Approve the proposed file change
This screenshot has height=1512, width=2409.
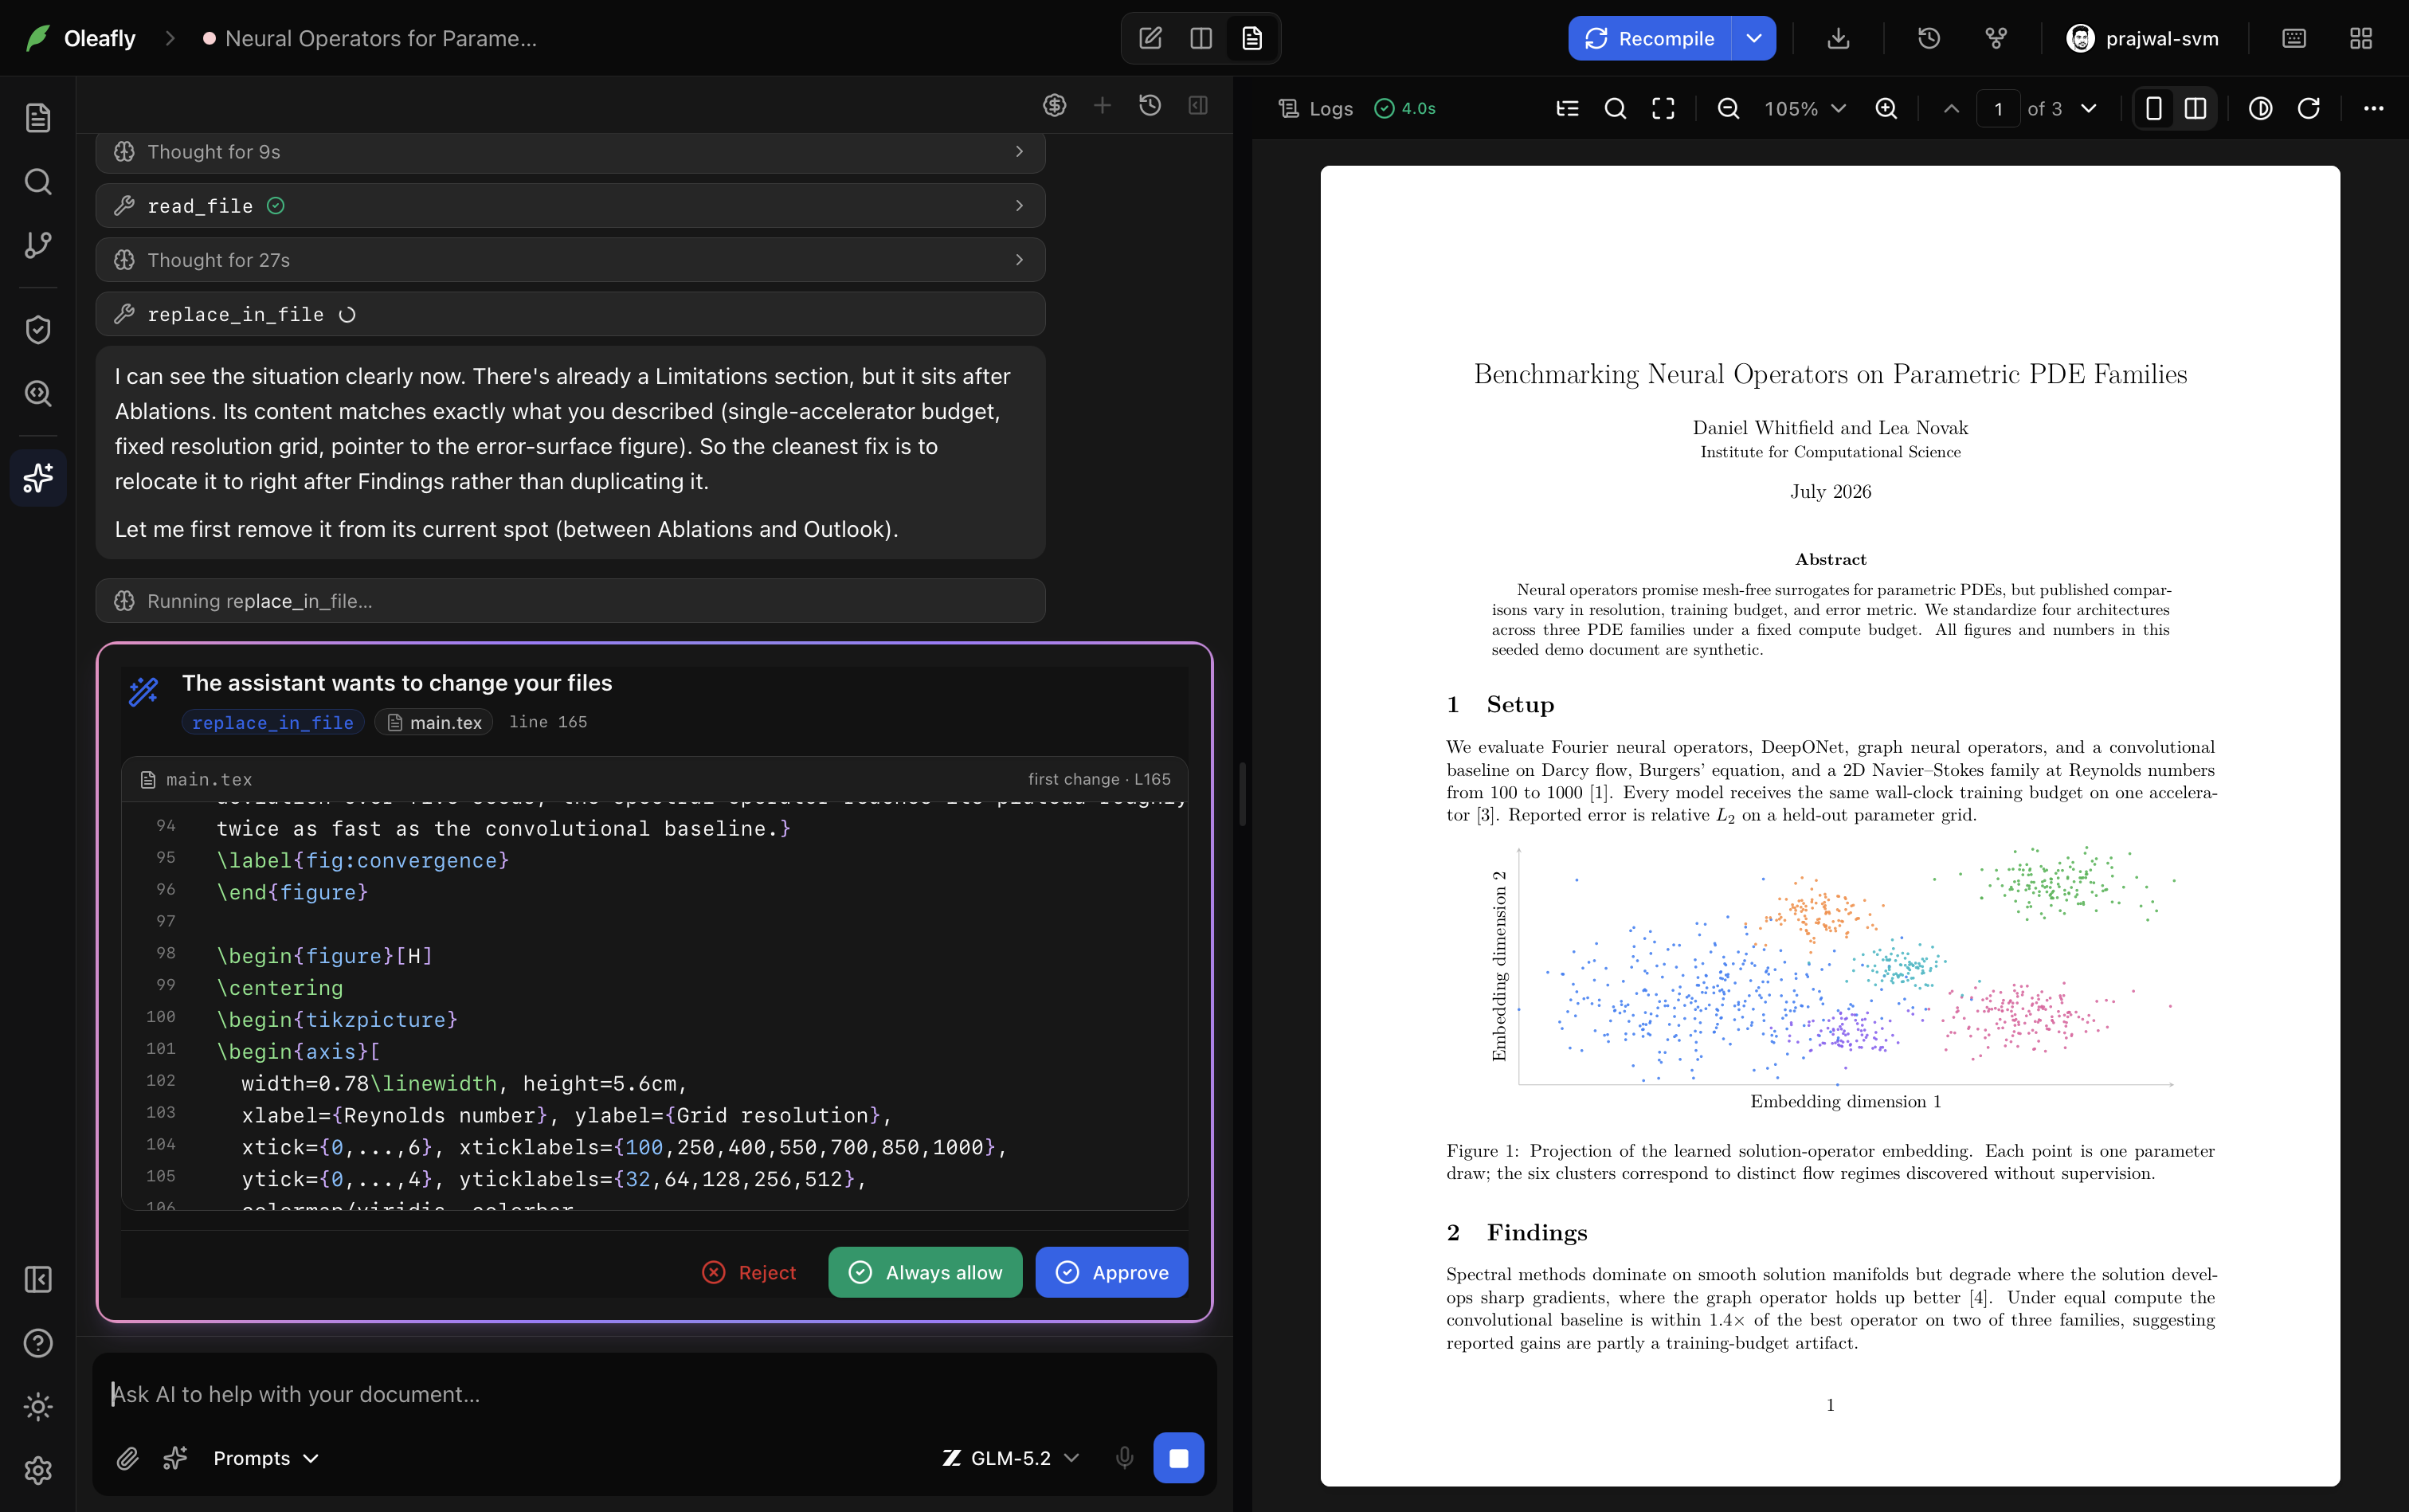(x=1111, y=1272)
